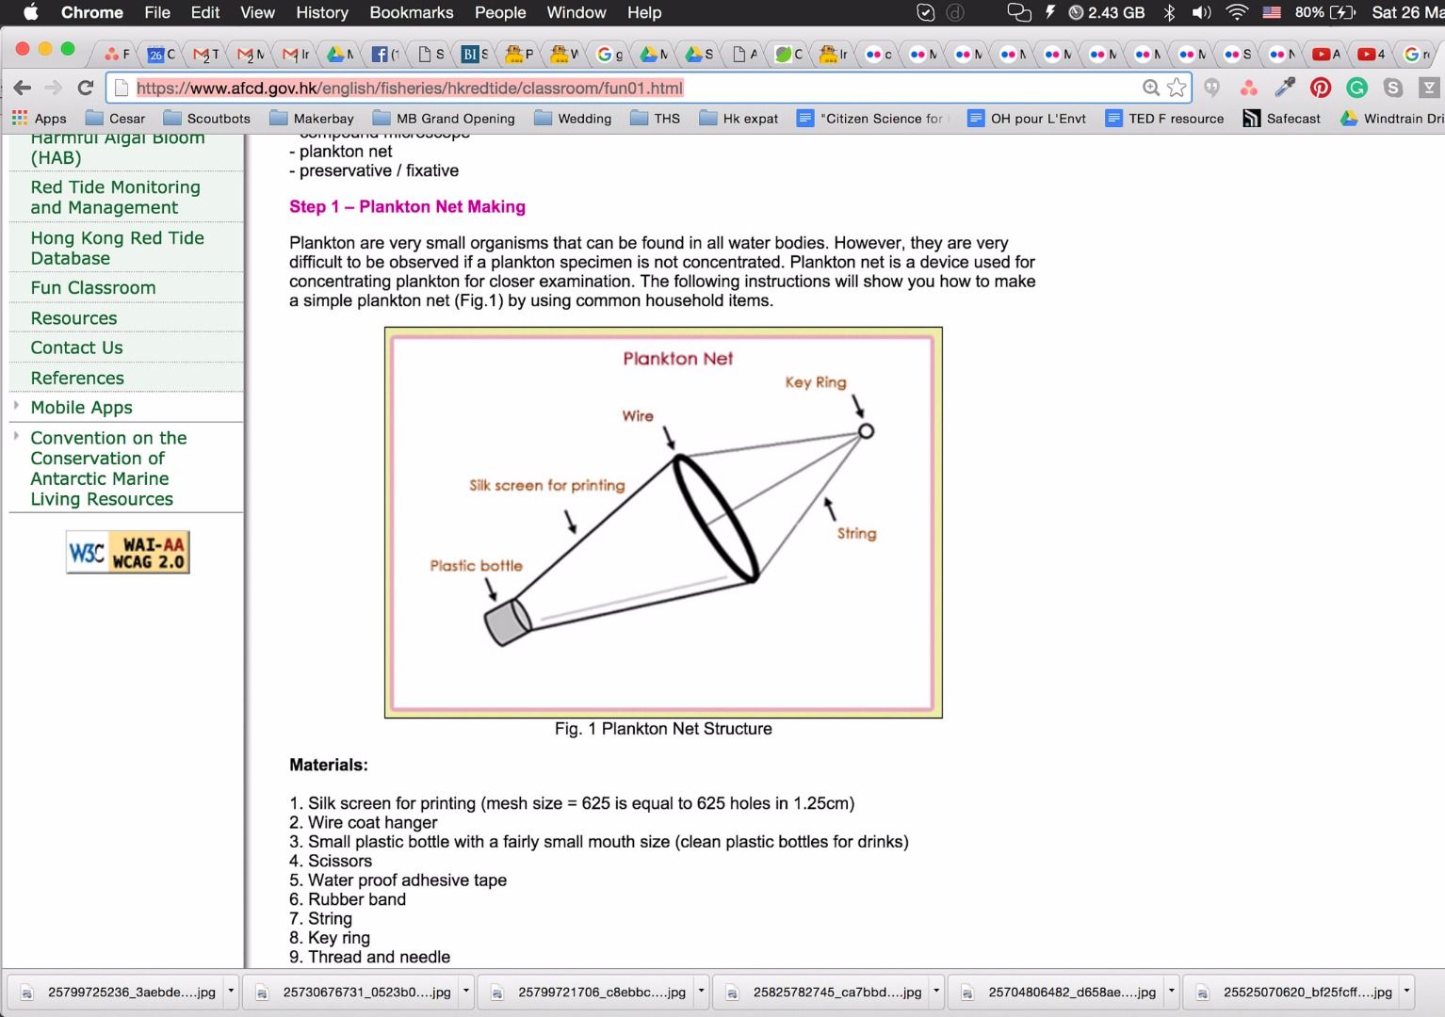Screen dimensions: 1445x1017
Task: Click the Contact Us link
Action: pos(75,347)
